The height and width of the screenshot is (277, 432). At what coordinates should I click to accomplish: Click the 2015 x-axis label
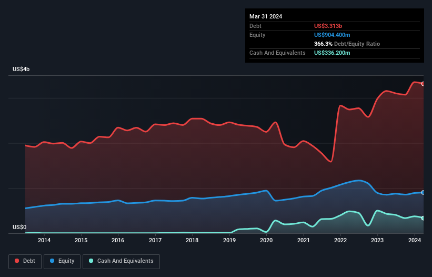click(x=81, y=240)
